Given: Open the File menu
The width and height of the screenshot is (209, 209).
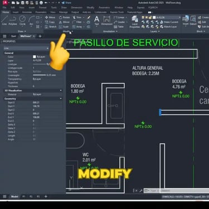Looking at the screenshot, I should click(x=4, y=8).
